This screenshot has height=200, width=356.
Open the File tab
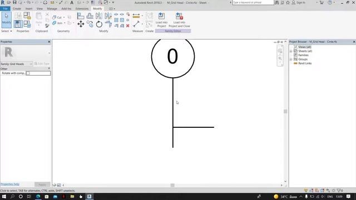(x=5, y=9)
